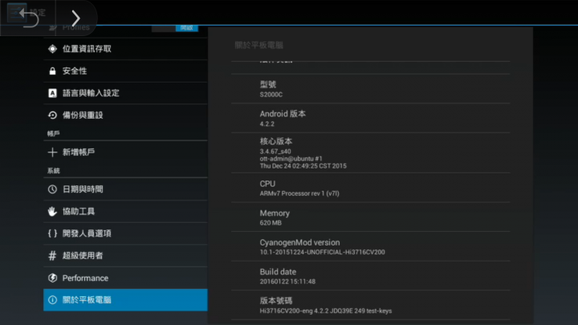Click the 型號 S2000C row
This screenshot has width=578, height=325.
(x=370, y=89)
